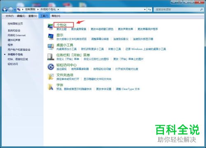Click the Forward navigation arrow button
The height and width of the screenshot is (148, 206).
click(x=11, y=9)
